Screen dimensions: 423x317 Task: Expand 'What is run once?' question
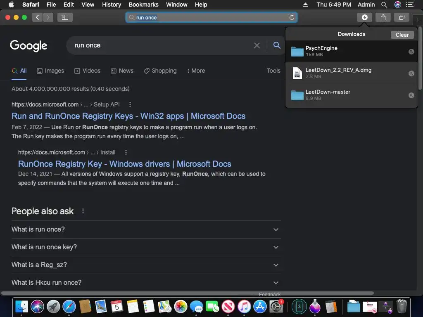[146, 229]
